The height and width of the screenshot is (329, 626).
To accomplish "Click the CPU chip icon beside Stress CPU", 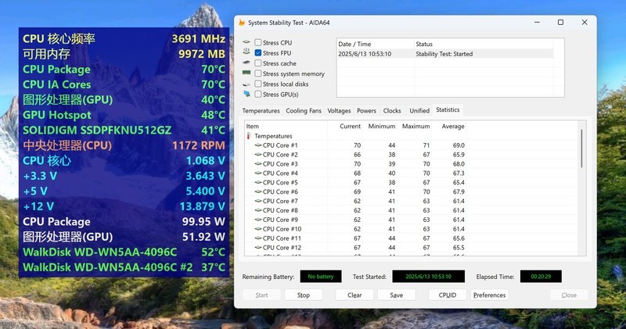I will point(247,42).
